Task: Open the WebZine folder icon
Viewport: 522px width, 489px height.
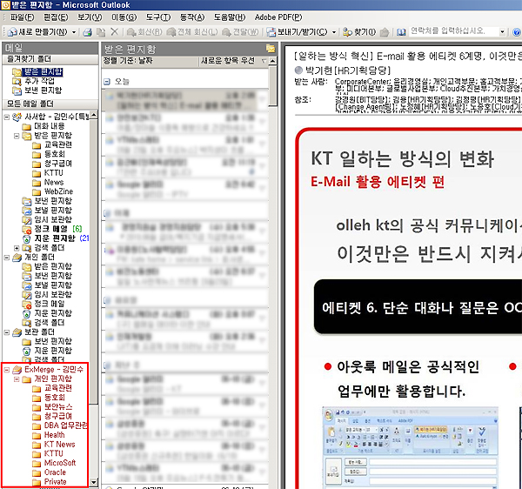Action: point(37,192)
